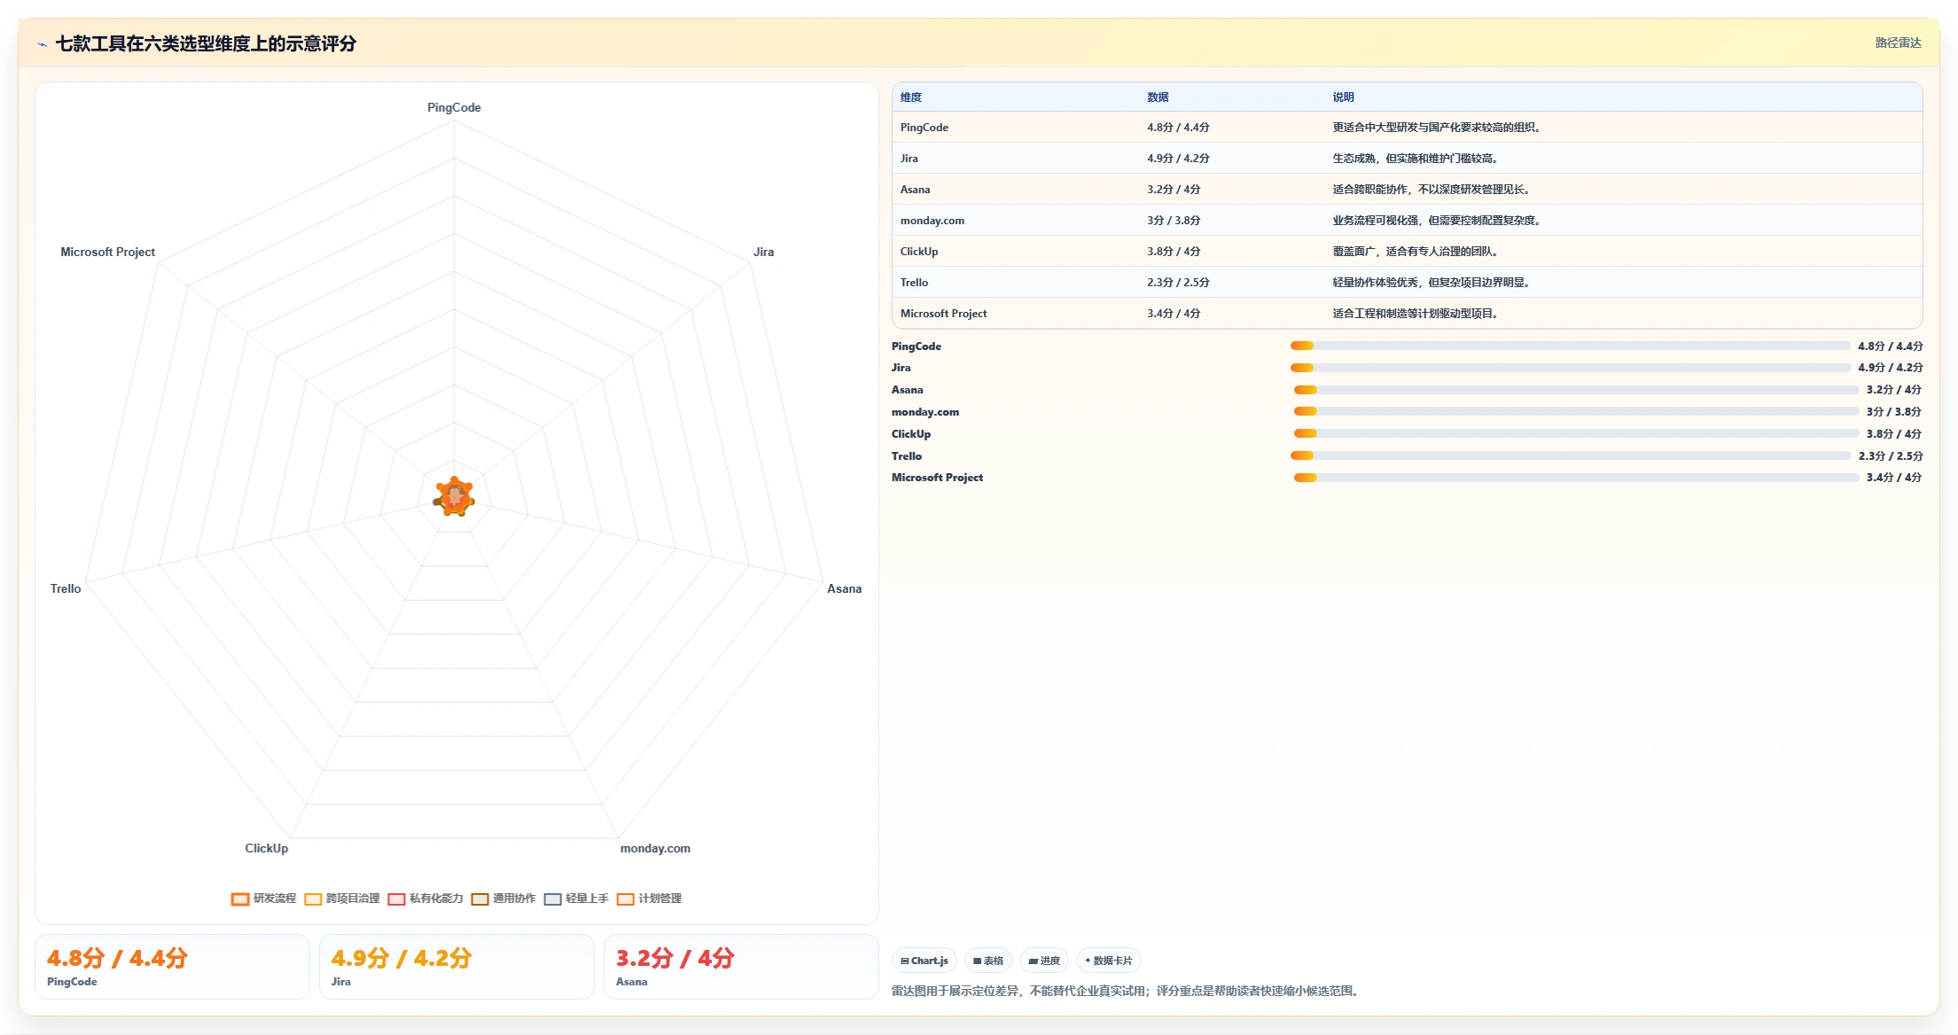Viewport: 1958px width, 1035px height.
Task: Toggle the 私有化能力 legend dataset
Action: 425,899
